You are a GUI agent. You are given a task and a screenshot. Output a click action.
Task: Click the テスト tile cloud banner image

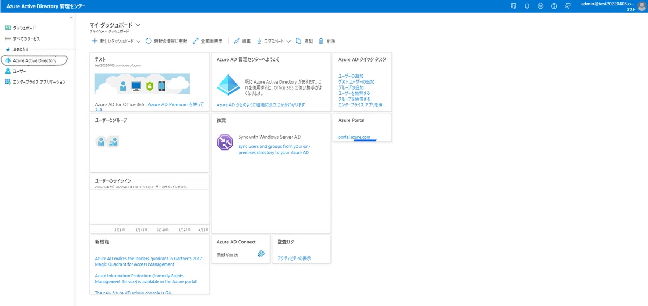click(x=141, y=84)
